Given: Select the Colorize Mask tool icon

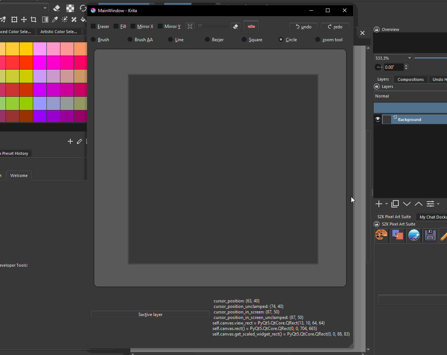Looking at the screenshot, I should point(64,19).
